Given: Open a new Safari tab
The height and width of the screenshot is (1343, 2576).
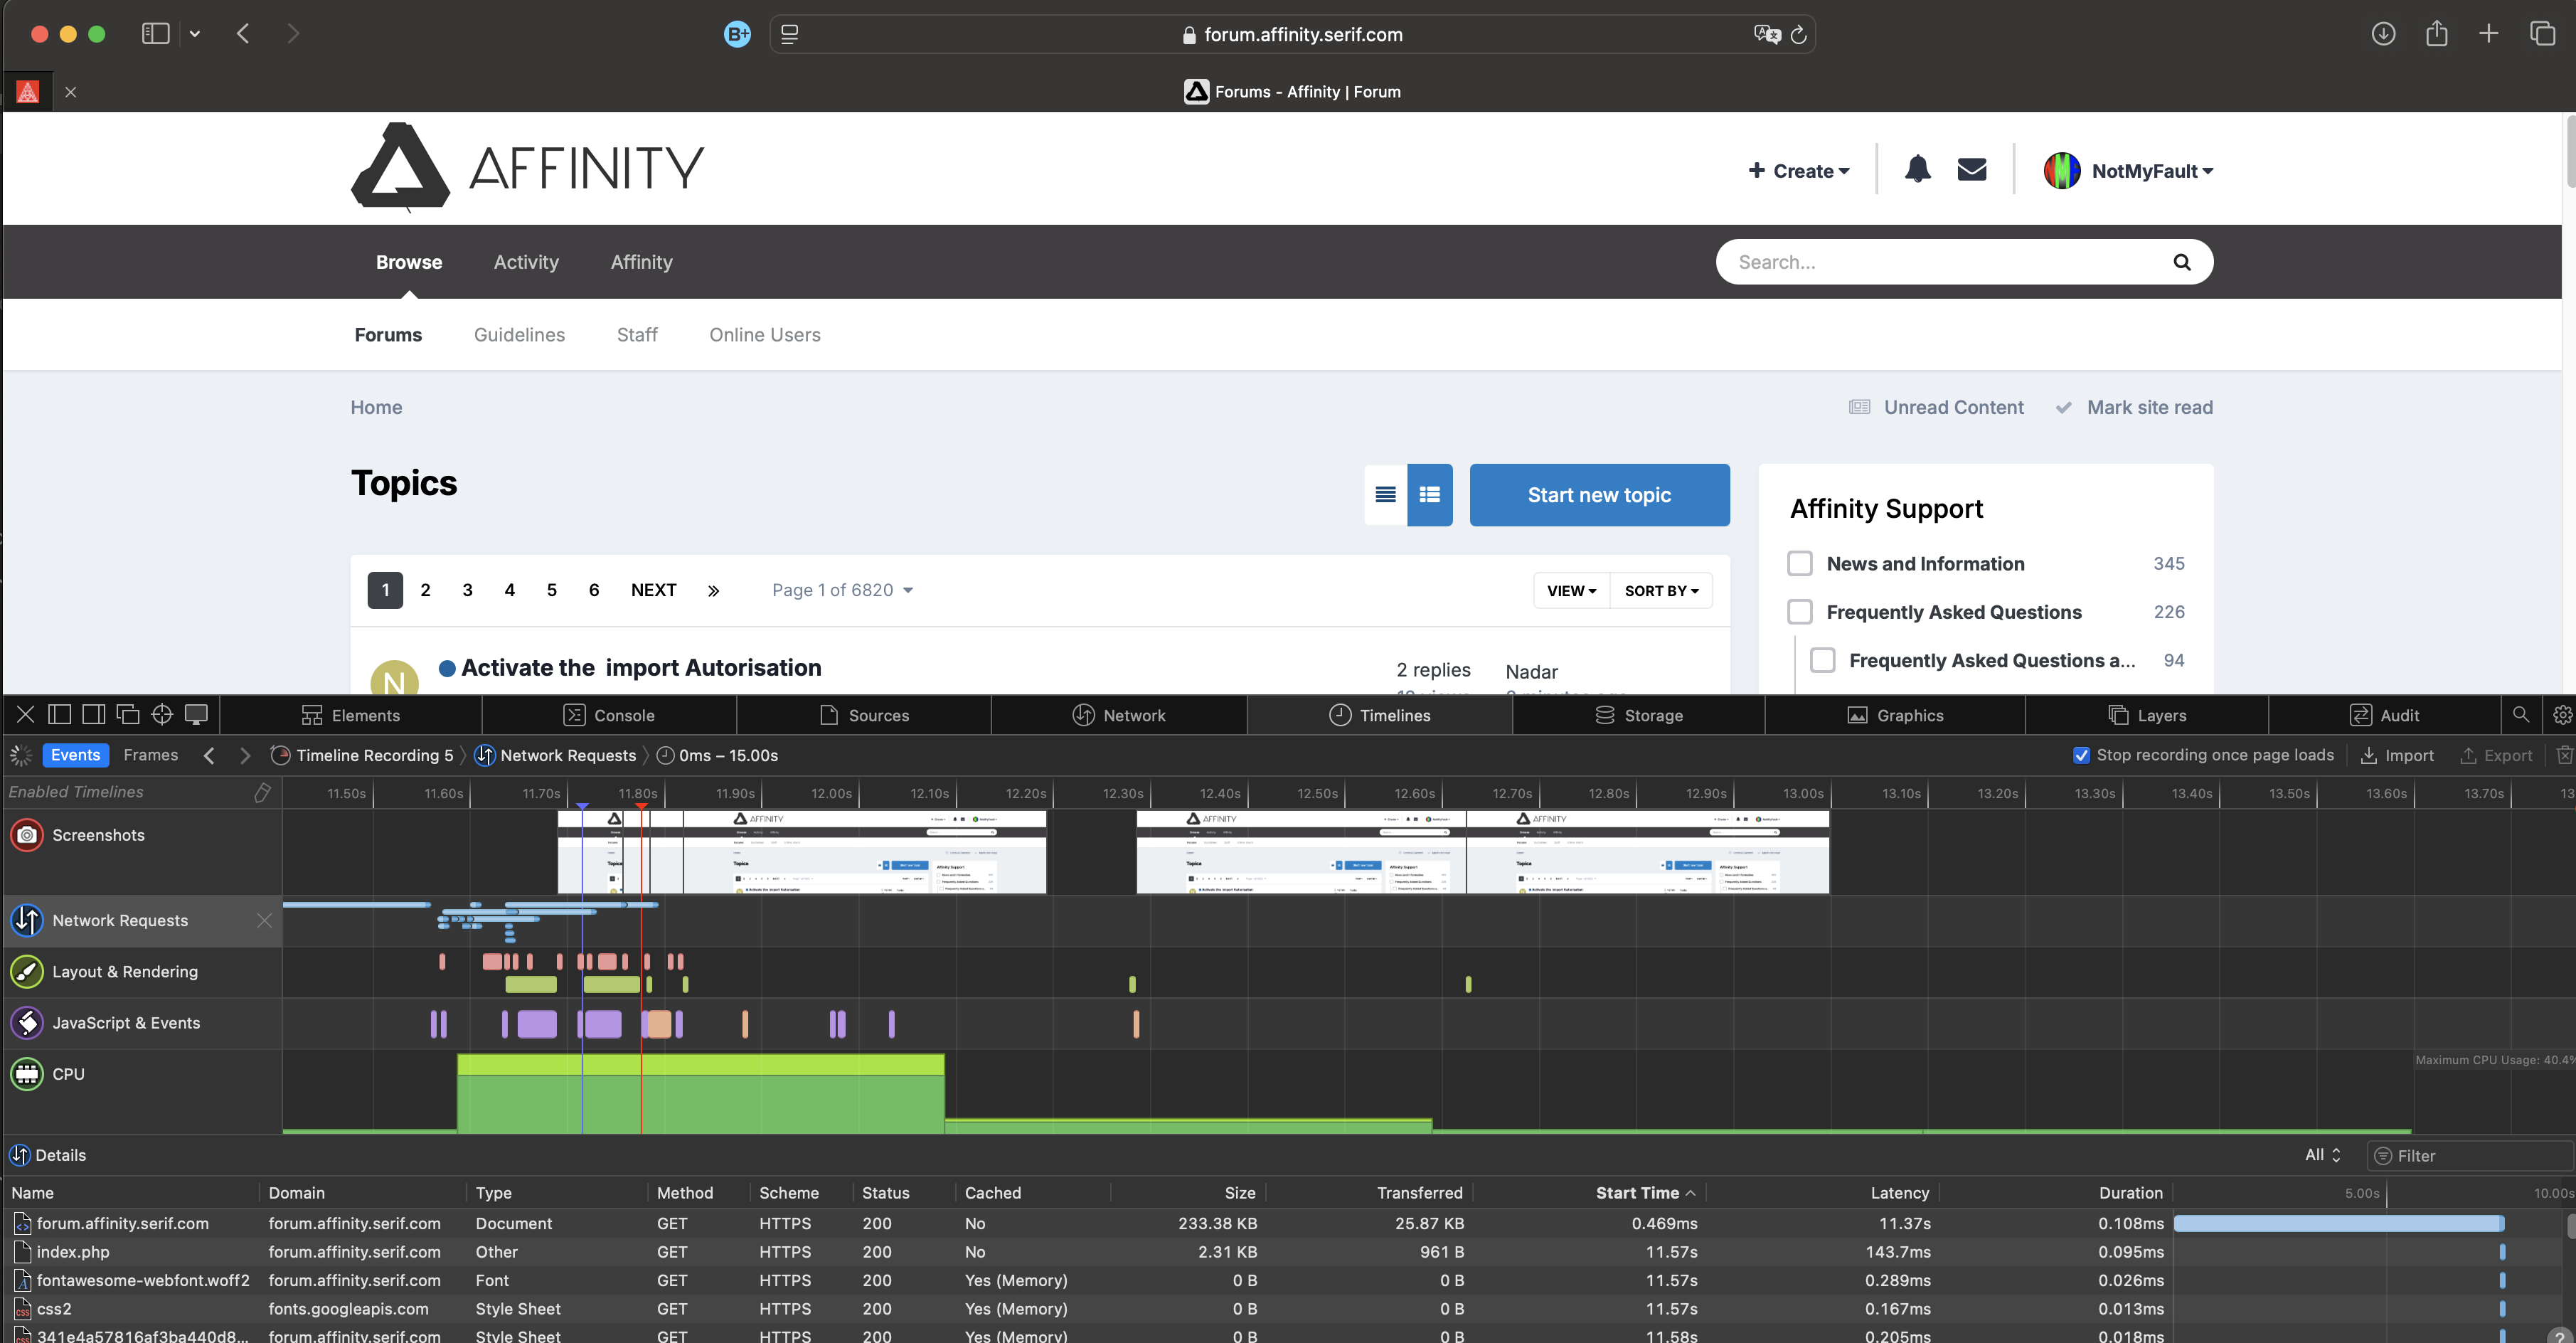Looking at the screenshot, I should click(2489, 33).
